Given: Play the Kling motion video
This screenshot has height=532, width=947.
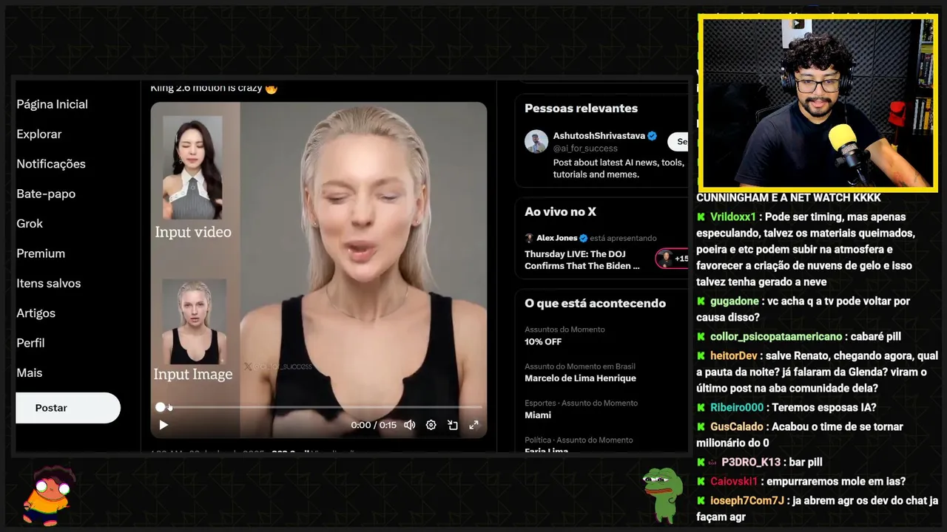Looking at the screenshot, I should point(164,425).
